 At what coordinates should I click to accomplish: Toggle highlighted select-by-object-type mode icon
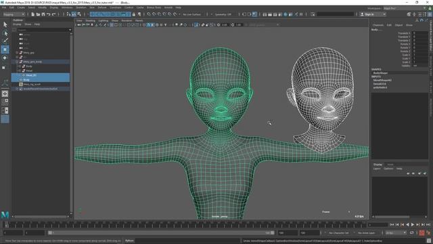click(x=74, y=14)
